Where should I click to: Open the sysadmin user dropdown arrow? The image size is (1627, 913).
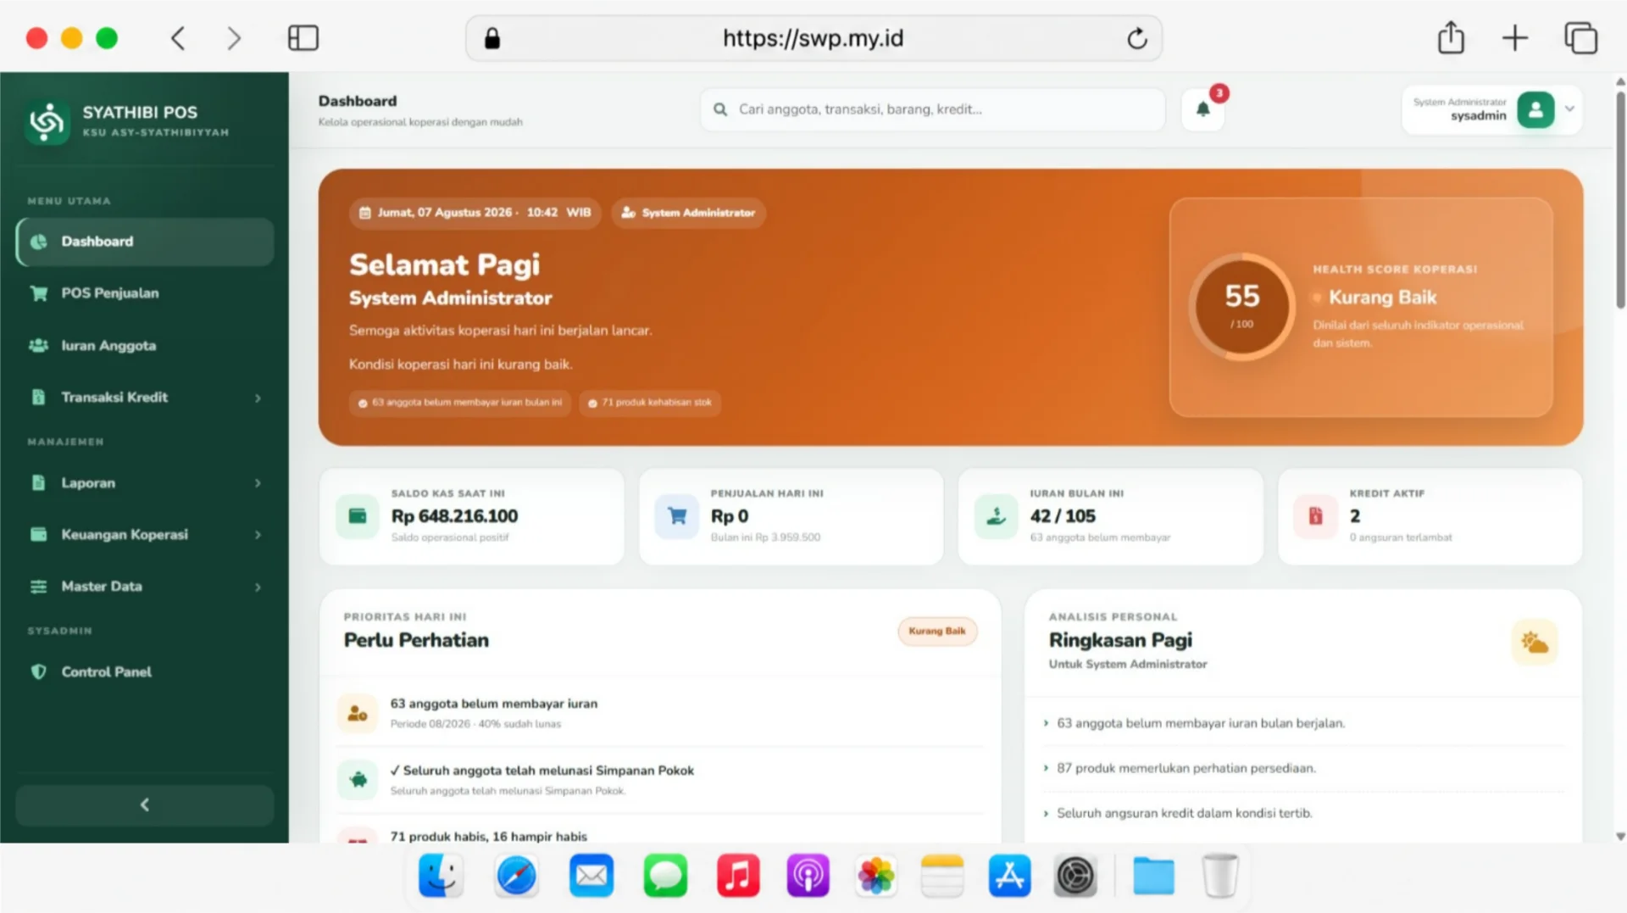[x=1569, y=109]
